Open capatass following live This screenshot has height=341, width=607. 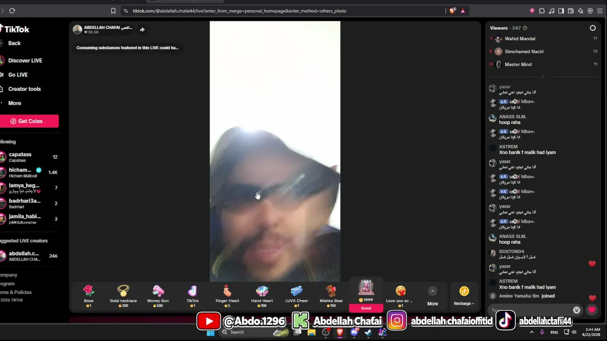[x=29, y=157]
